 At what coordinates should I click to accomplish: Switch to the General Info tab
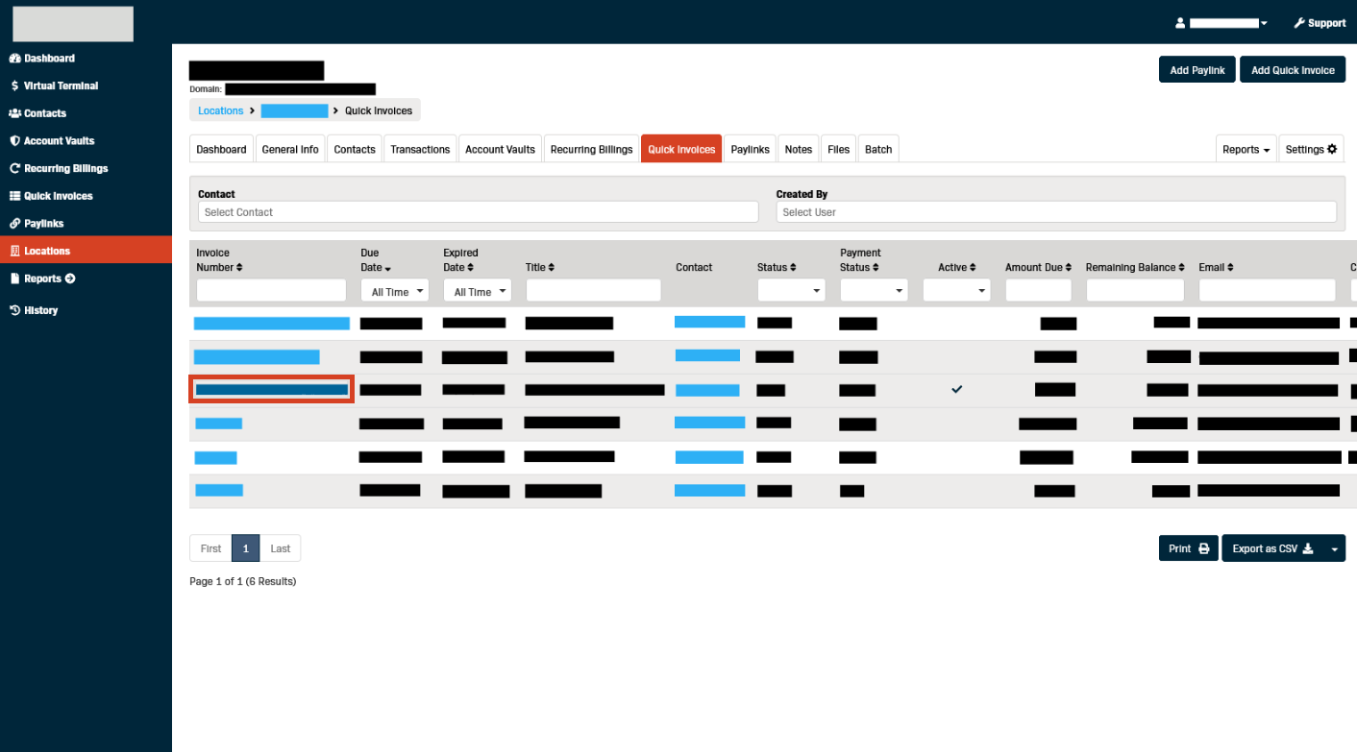pyautogui.click(x=290, y=150)
